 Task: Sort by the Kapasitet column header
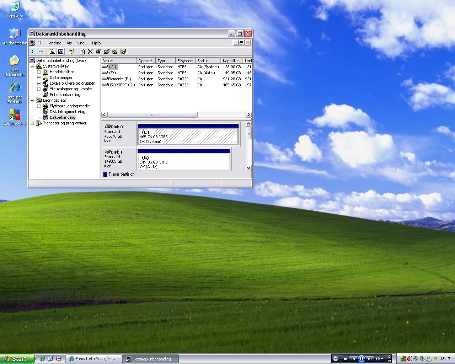232,61
